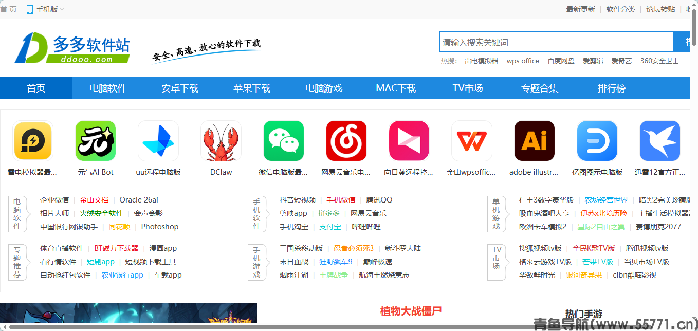Click hot search term 百度网盘

tap(561, 61)
